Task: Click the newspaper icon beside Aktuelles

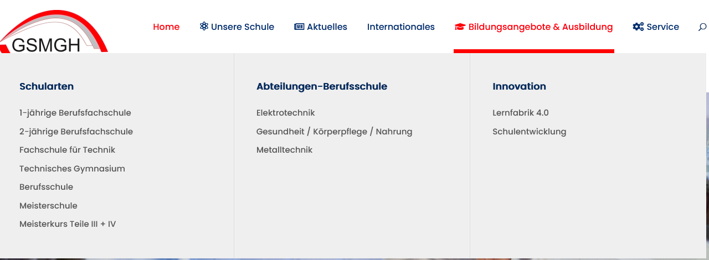Action: point(299,27)
